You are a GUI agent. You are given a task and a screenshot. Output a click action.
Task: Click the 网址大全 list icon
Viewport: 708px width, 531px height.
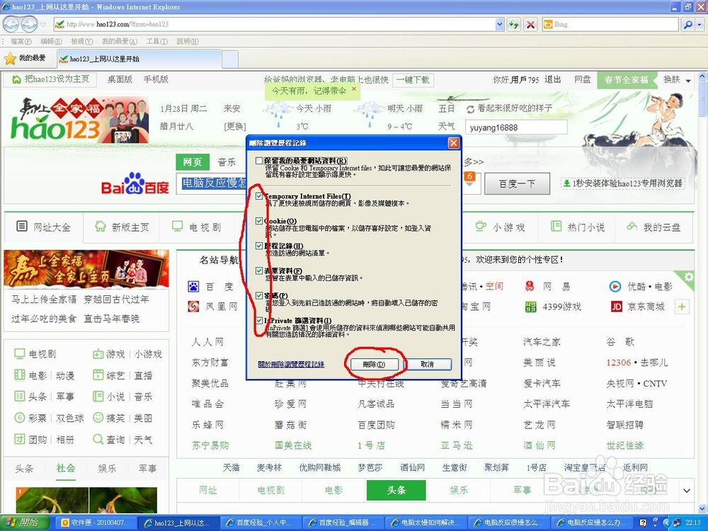(22, 226)
